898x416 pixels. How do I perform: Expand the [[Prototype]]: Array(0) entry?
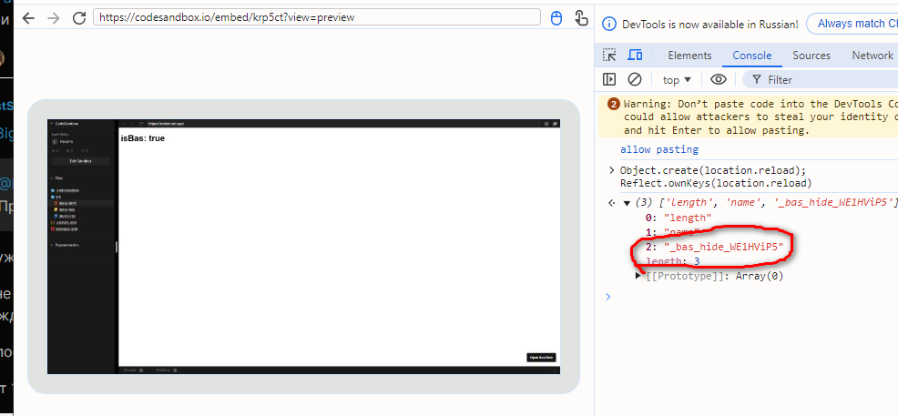638,276
